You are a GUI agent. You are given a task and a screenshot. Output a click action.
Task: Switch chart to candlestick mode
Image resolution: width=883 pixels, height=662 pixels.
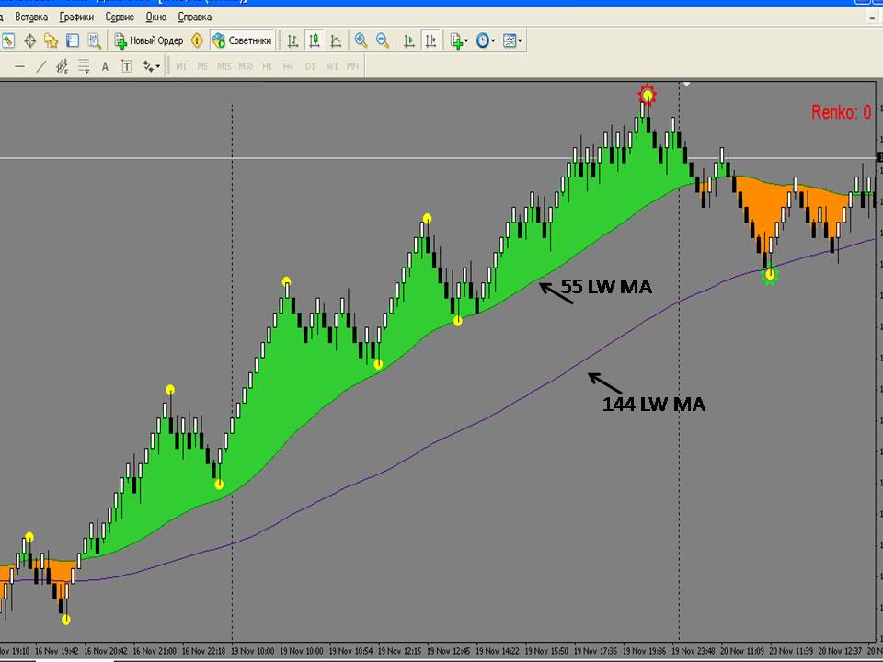click(x=315, y=40)
